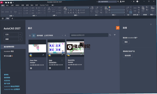Choose the Stretch (拉伸) tool
This screenshot has height=94, width=157.
26,13
